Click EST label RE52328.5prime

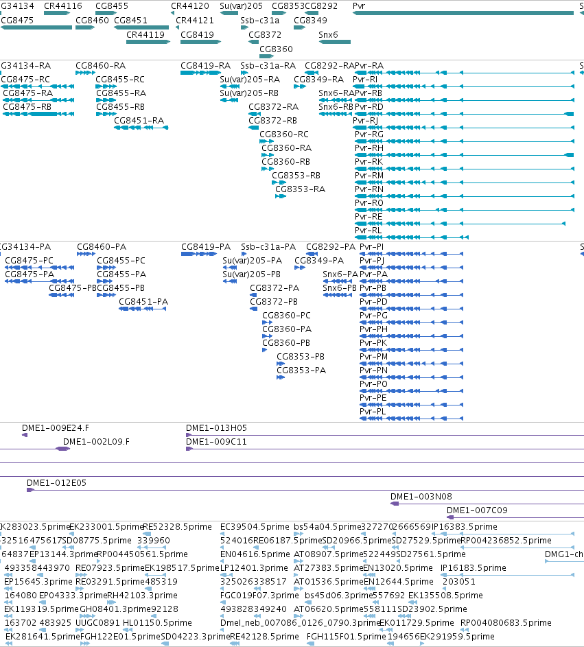pyautogui.click(x=177, y=527)
